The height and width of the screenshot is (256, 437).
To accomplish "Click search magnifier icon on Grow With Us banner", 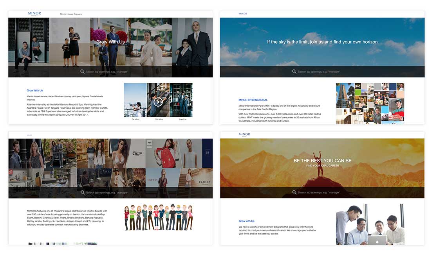I will 83,72.
